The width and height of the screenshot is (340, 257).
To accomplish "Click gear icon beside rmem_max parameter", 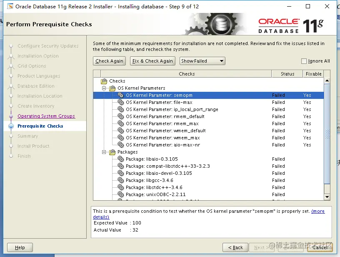I will [120, 123].
